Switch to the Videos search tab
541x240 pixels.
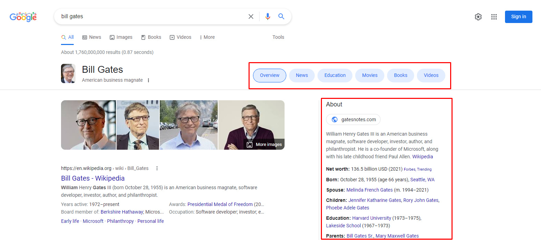181,37
